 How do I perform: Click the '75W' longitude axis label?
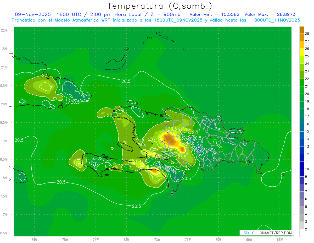65,240
